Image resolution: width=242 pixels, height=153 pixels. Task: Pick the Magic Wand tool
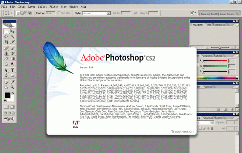(x=13, y=37)
